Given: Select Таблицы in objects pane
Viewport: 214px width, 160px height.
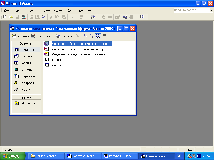Looking at the screenshot, I should point(26,50).
